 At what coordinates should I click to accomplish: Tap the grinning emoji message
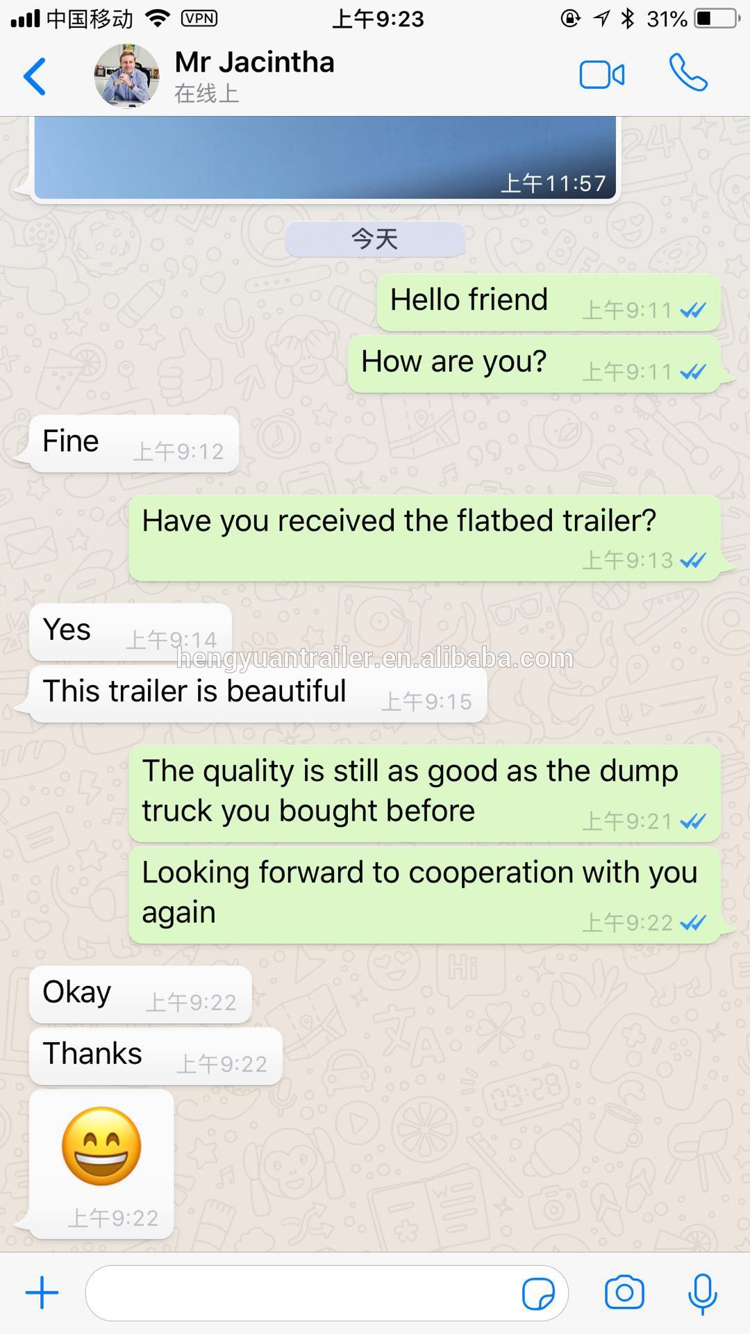click(x=101, y=1164)
